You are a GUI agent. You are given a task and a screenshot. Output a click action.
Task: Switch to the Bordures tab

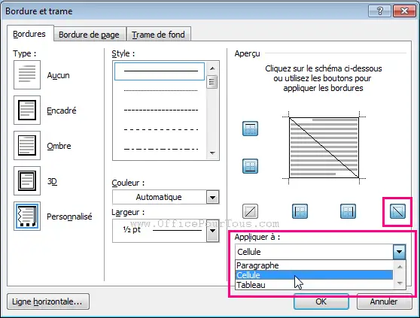[x=29, y=34]
